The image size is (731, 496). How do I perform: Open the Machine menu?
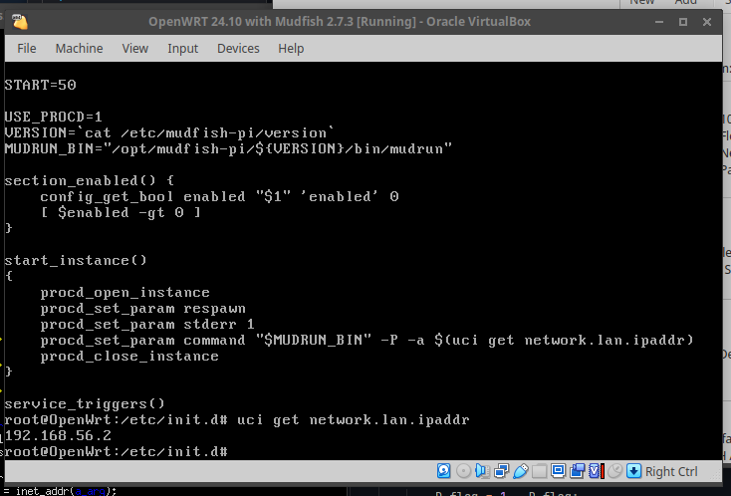pos(80,49)
